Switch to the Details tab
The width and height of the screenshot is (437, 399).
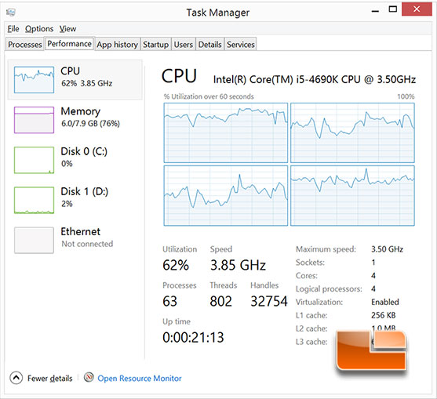pos(209,44)
